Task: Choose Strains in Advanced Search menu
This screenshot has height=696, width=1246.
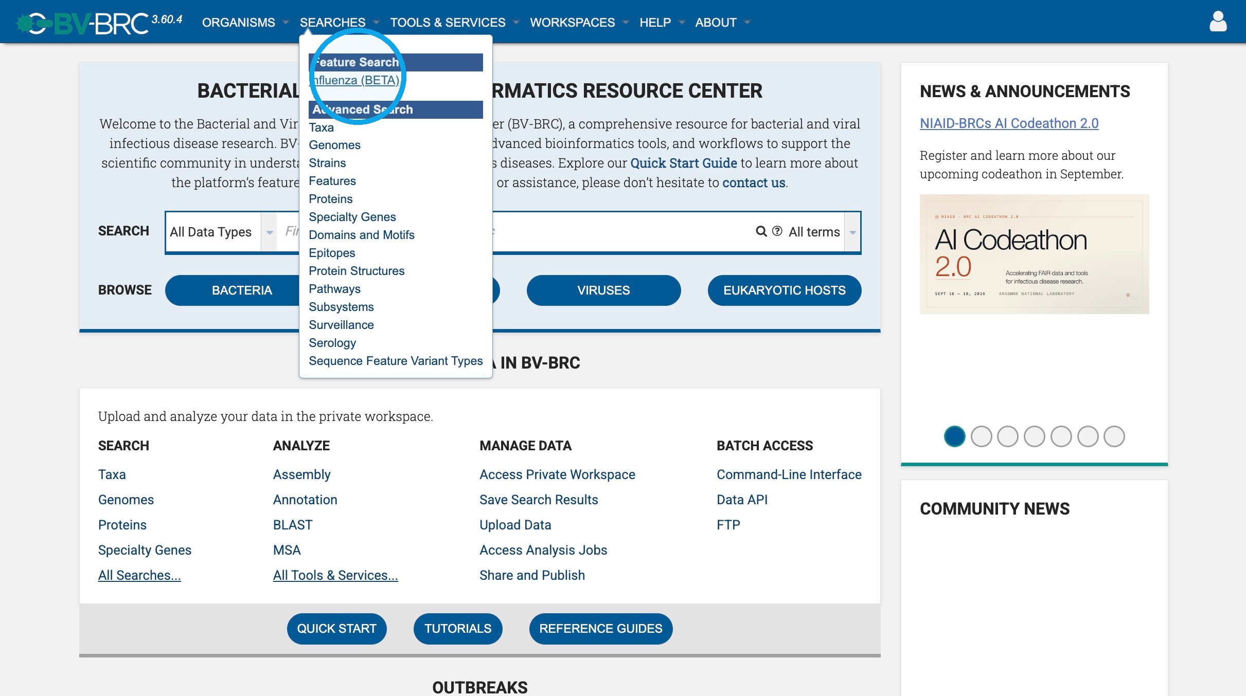Action: pyautogui.click(x=327, y=163)
